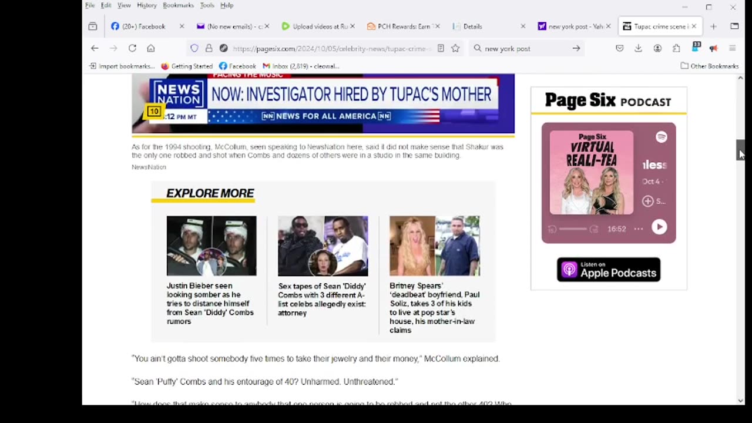752x423 pixels.
Task: Open the 'Getting Started' bookmark
Action: pos(187,66)
